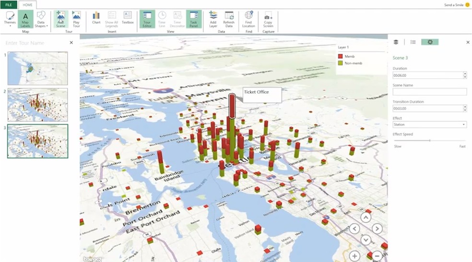Open the field list tab in task panel
Image resolution: width=472 pixels, height=262 pixels.
click(413, 42)
